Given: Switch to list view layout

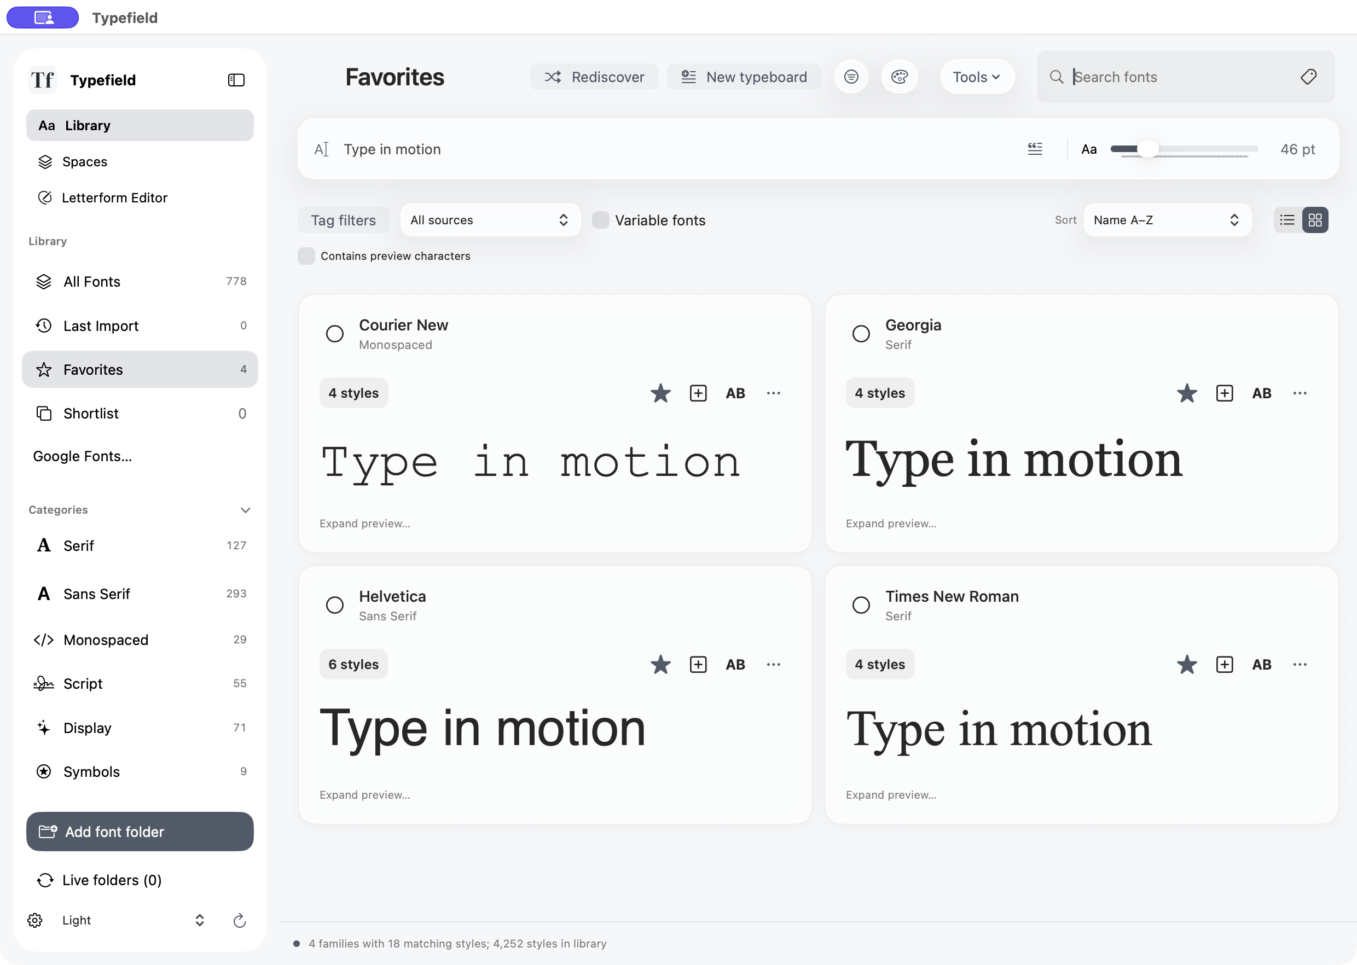Looking at the screenshot, I should tap(1287, 220).
